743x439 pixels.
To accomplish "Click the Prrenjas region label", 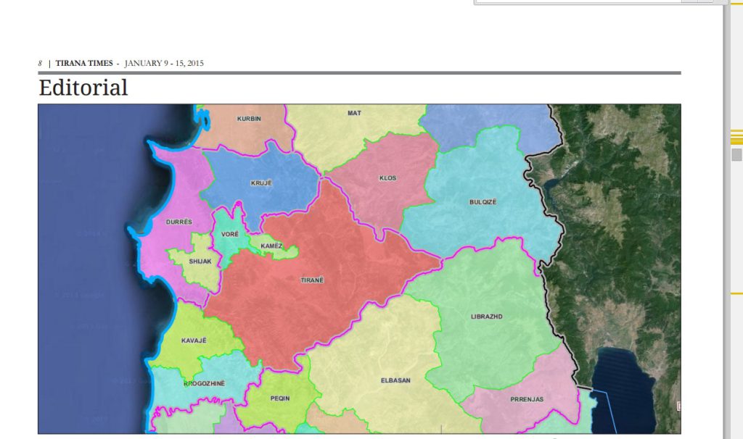I will [x=527, y=399].
